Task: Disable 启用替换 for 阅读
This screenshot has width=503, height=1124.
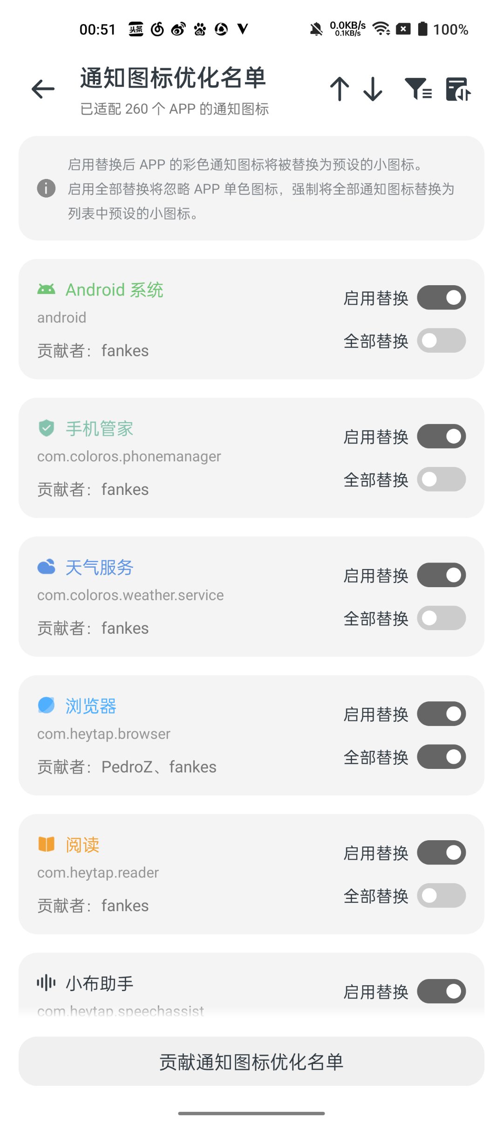Action: pos(441,853)
